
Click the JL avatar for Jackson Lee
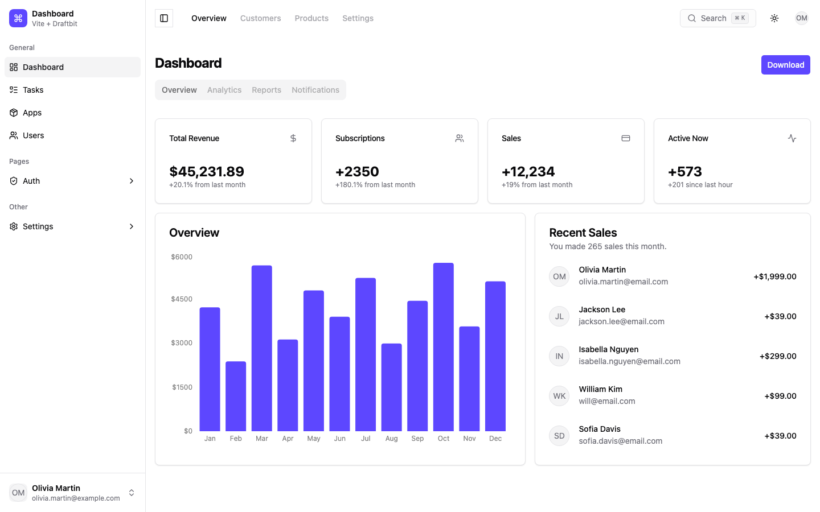[559, 316]
